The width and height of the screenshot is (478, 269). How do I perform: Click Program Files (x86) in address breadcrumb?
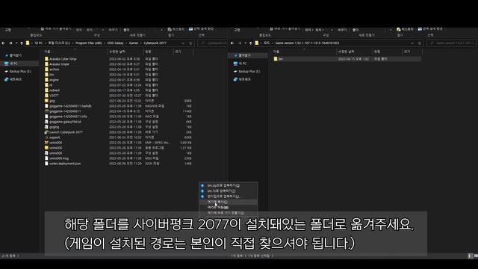[88, 43]
